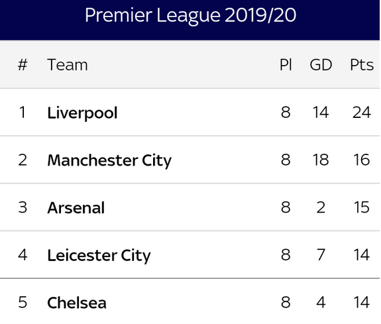Click rank number 5 in the table
Screen dimensions: 381x324
pyautogui.click(x=23, y=303)
